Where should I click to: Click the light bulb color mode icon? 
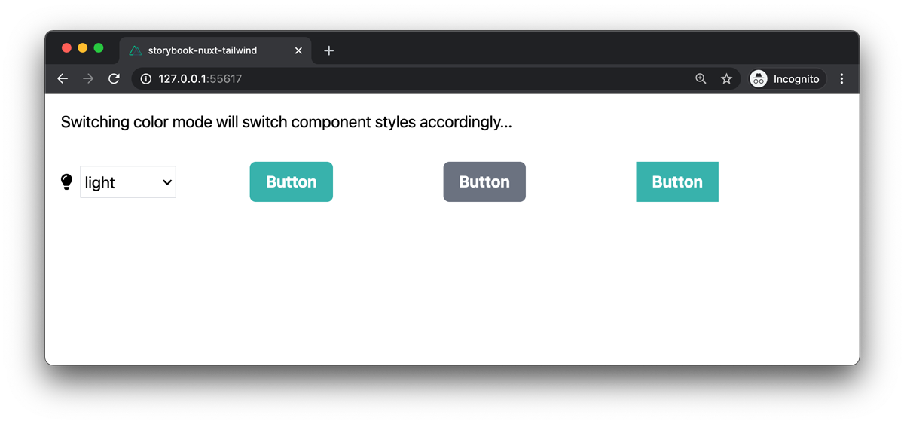66,181
